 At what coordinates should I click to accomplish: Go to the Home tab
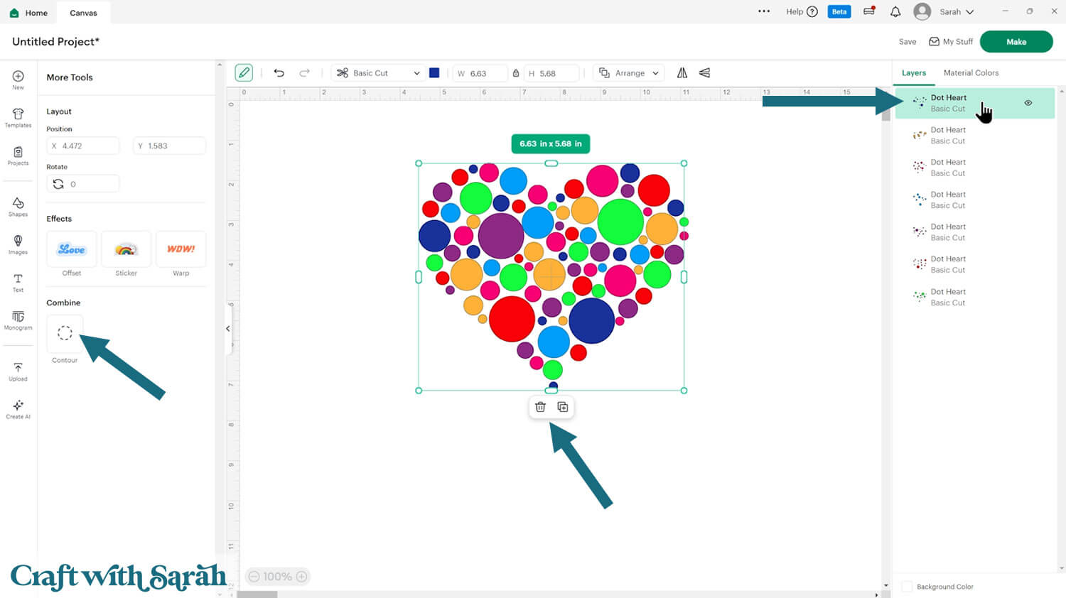(x=29, y=13)
